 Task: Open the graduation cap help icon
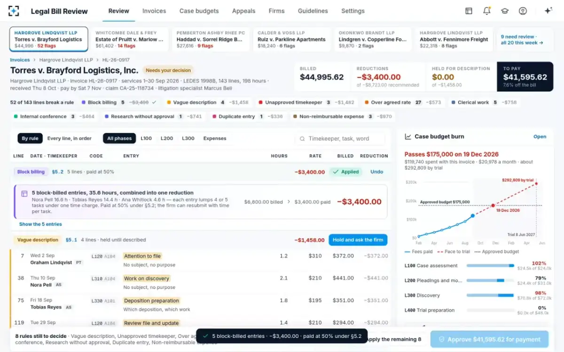[x=505, y=11]
